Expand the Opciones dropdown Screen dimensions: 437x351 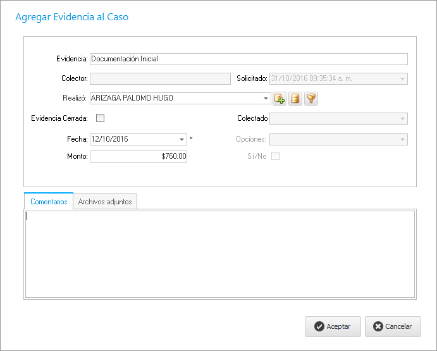pyautogui.click(x=402, y=140)
